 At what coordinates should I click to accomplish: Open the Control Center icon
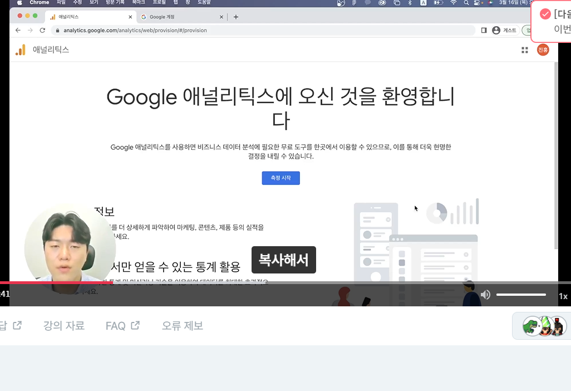tap(477, 3)
